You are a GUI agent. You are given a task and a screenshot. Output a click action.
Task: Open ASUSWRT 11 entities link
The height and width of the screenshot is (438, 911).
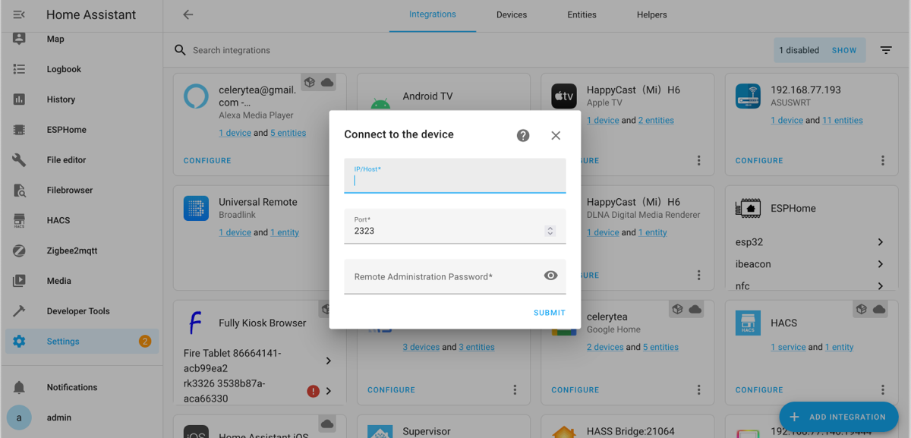coord(843,120)
